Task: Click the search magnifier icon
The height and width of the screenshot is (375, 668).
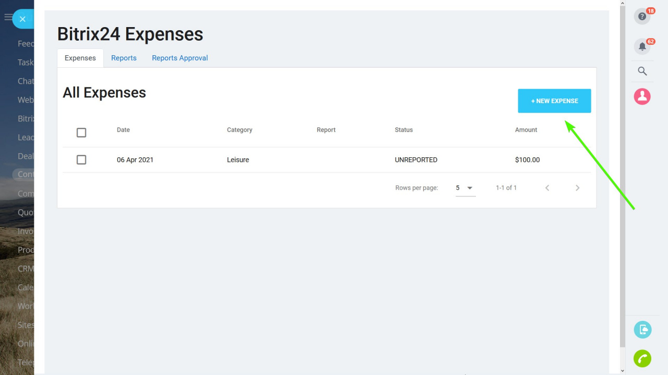Action: 642,71
